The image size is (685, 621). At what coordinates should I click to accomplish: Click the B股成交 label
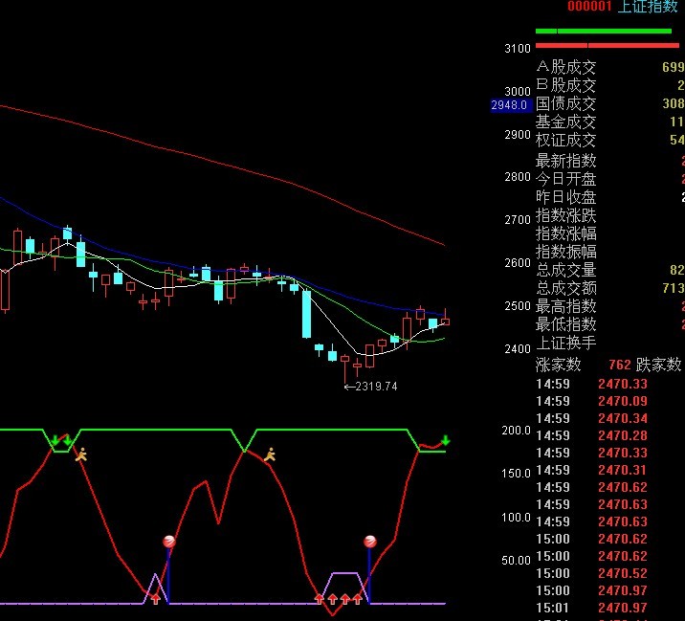click(x=565, y=85)
